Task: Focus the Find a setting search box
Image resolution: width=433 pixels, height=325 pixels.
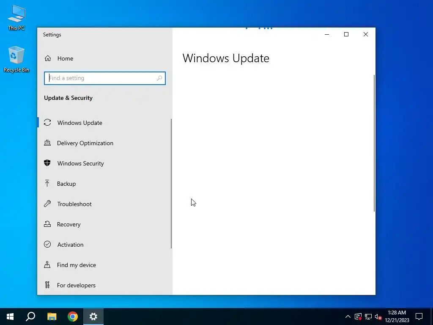Action: [105, 78]
